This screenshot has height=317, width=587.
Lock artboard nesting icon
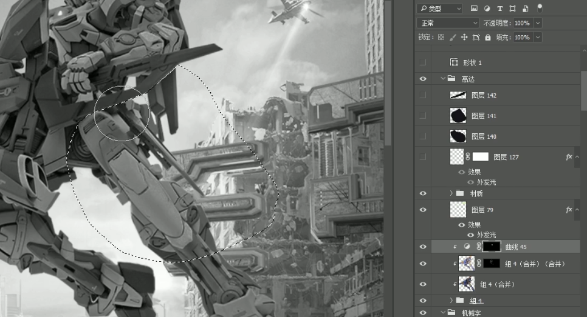476,37
